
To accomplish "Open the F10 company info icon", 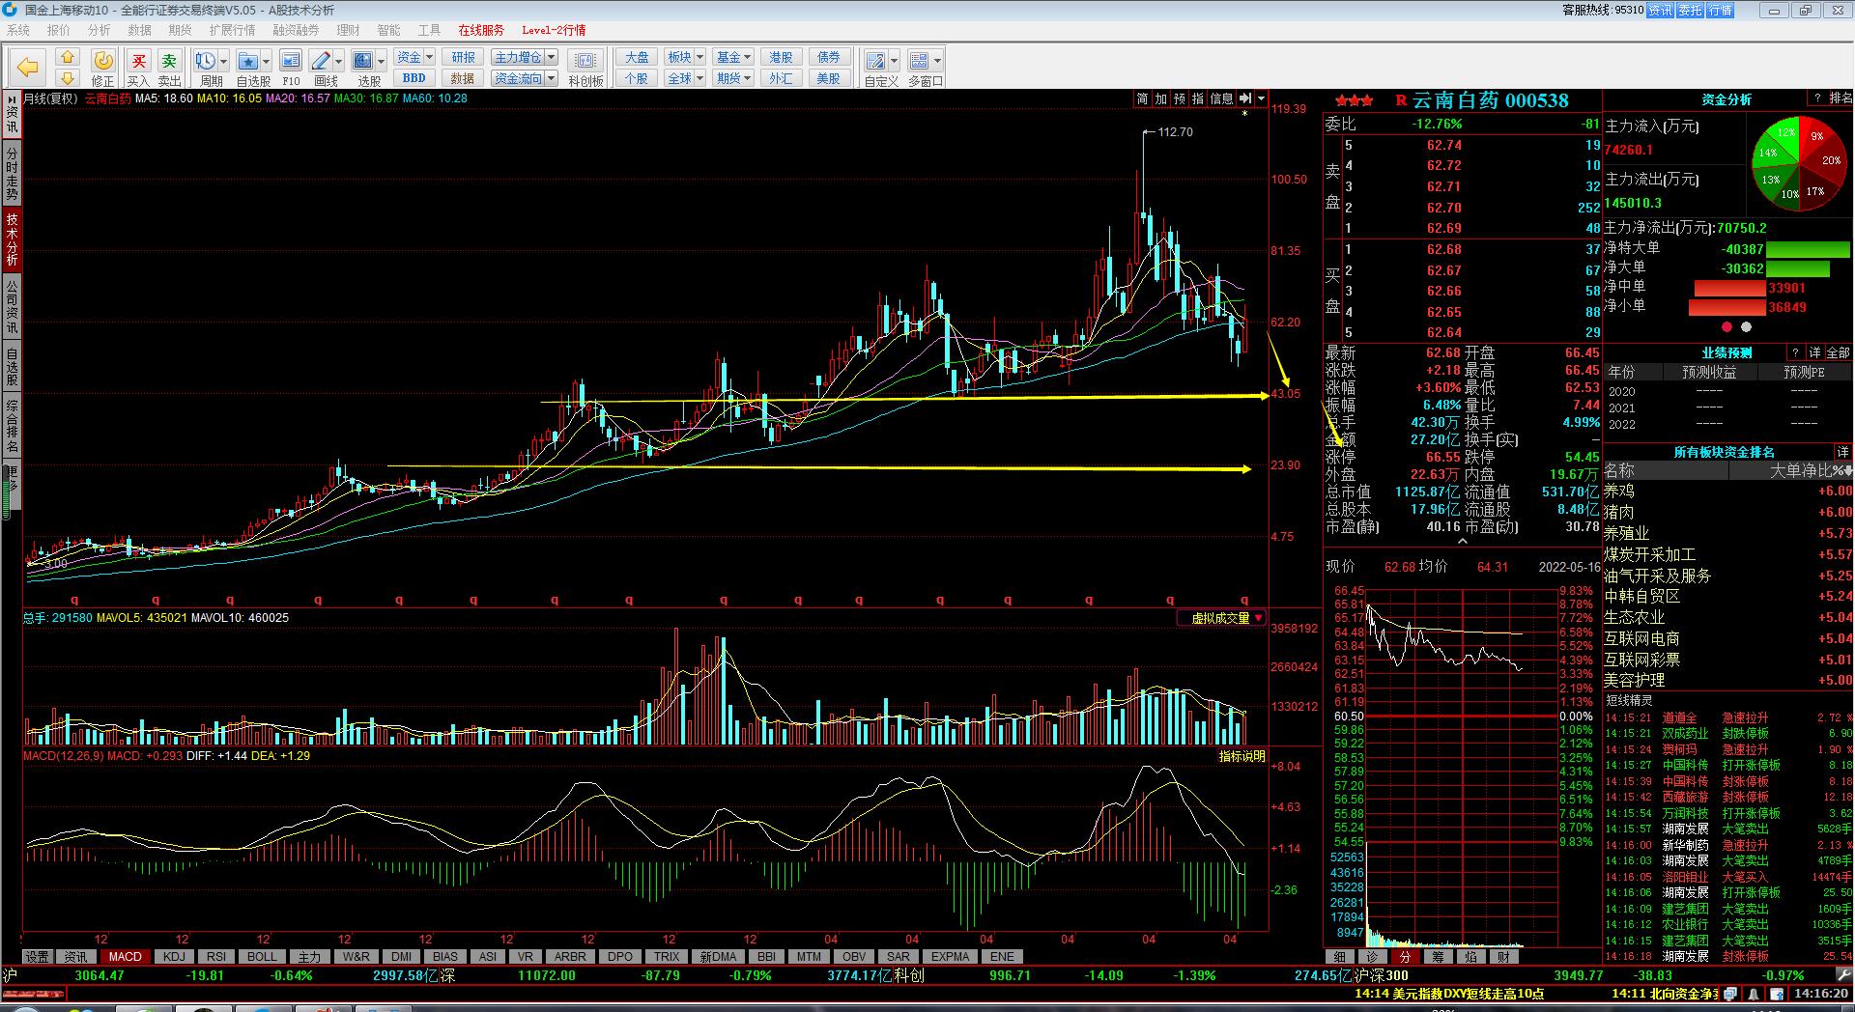I will (291, 62).
